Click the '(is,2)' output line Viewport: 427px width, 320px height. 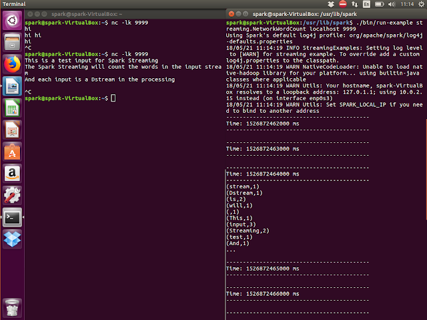pyautogui.click(x=236, y=199)
